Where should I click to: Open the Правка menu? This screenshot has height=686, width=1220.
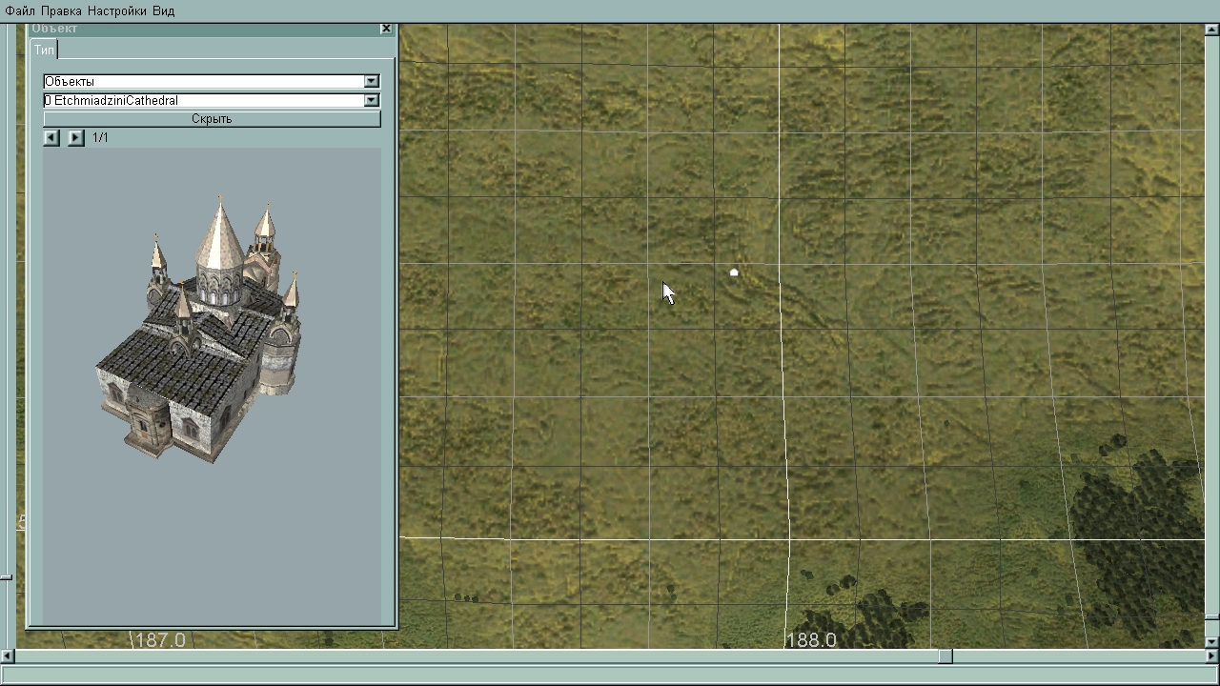pyautogui.click(x=62, y=10)
